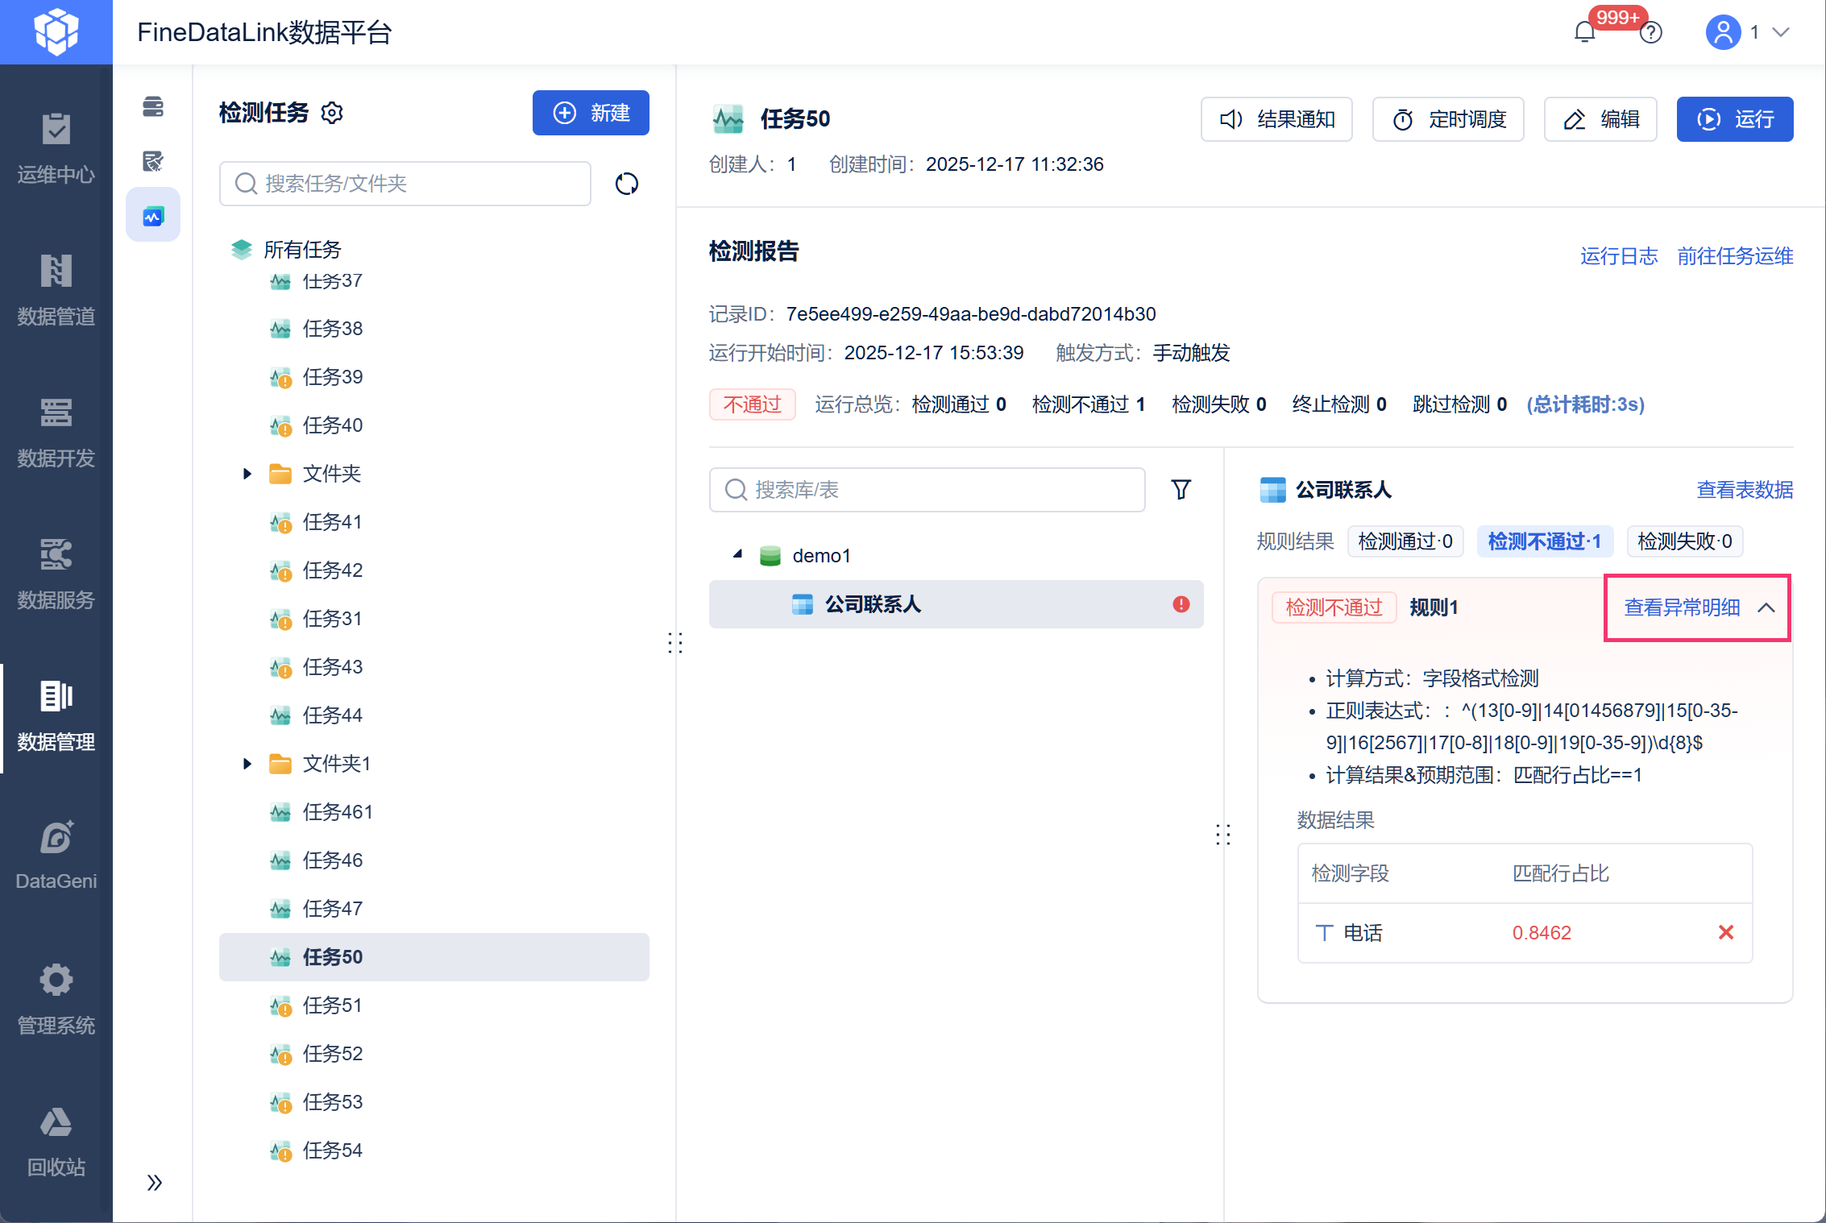Open the 运行日志 link
Screen dimensions: 1826x1223
[x=1619, y=256]
